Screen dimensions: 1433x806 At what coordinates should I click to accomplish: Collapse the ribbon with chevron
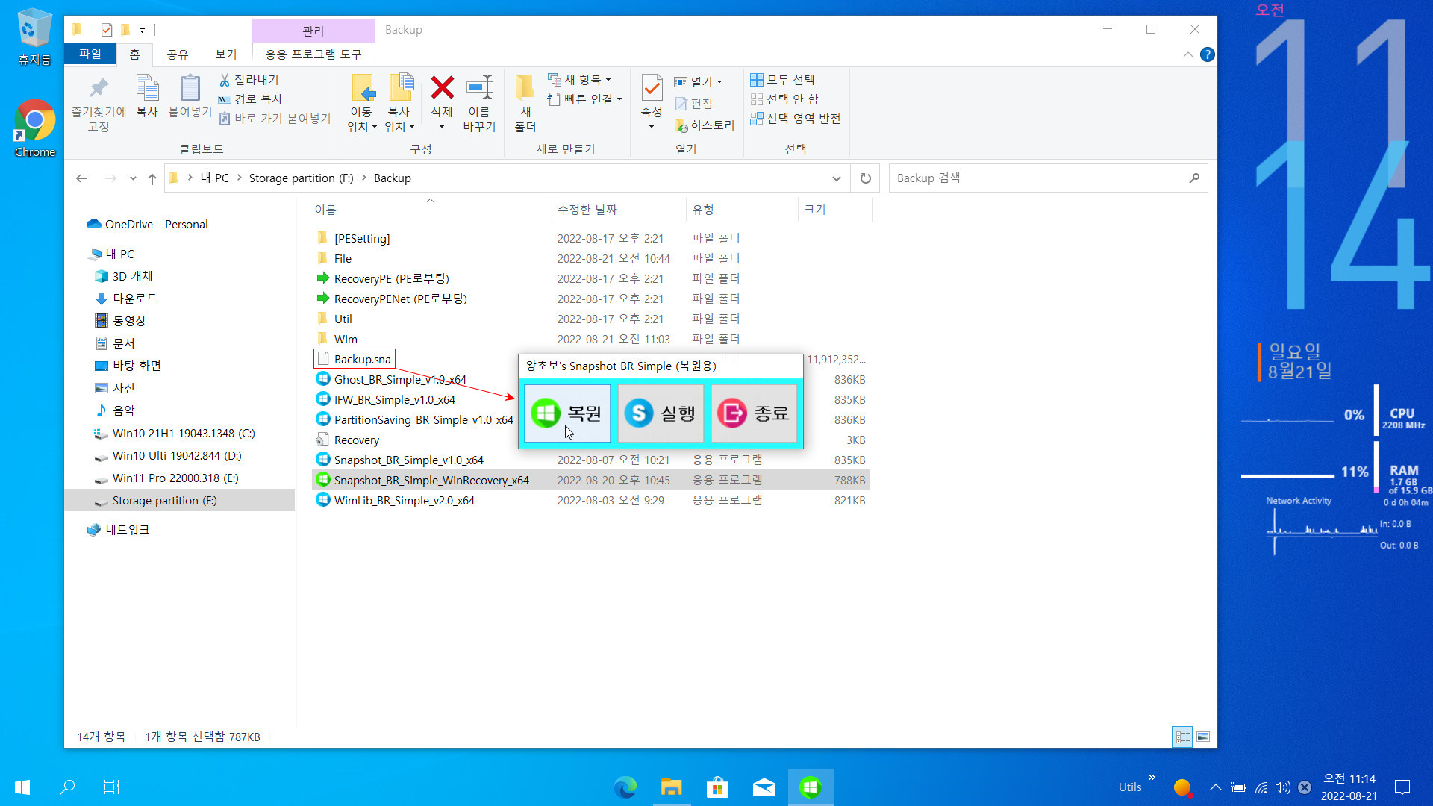[x=1187, y=54]
